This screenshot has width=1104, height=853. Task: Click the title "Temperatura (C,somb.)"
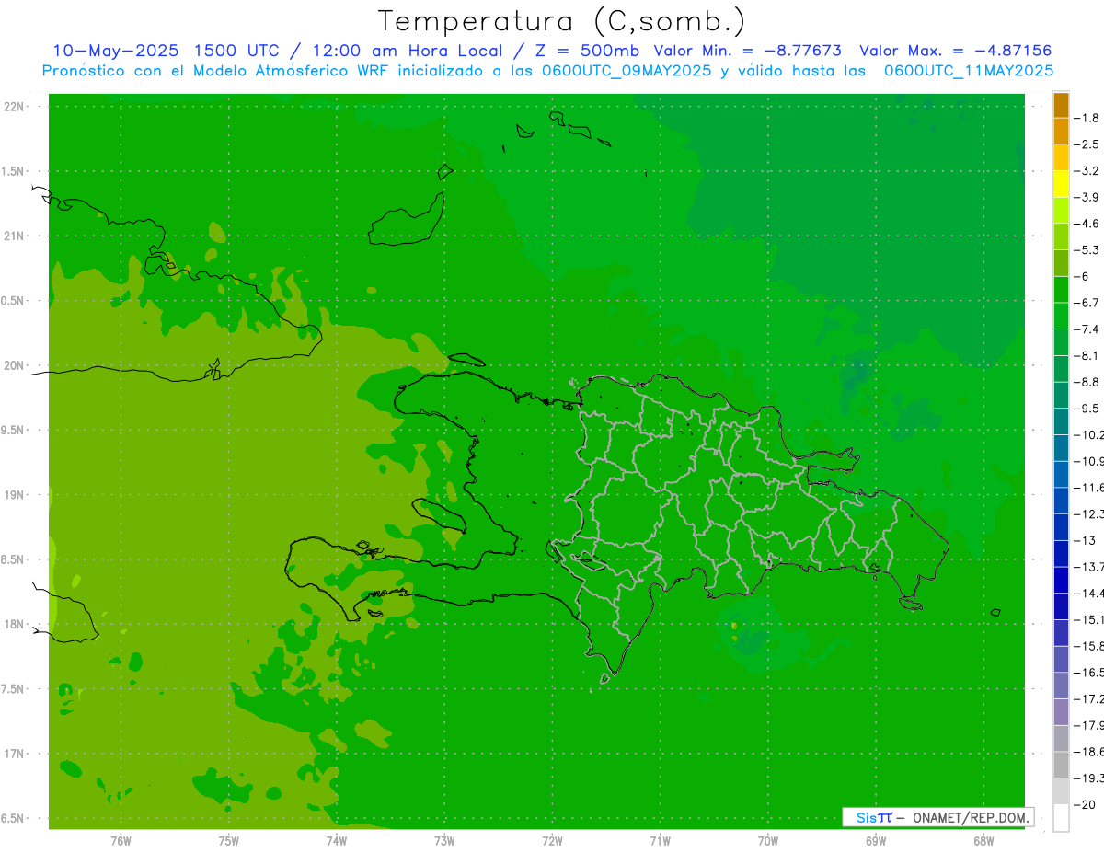(x=562, y=21)
